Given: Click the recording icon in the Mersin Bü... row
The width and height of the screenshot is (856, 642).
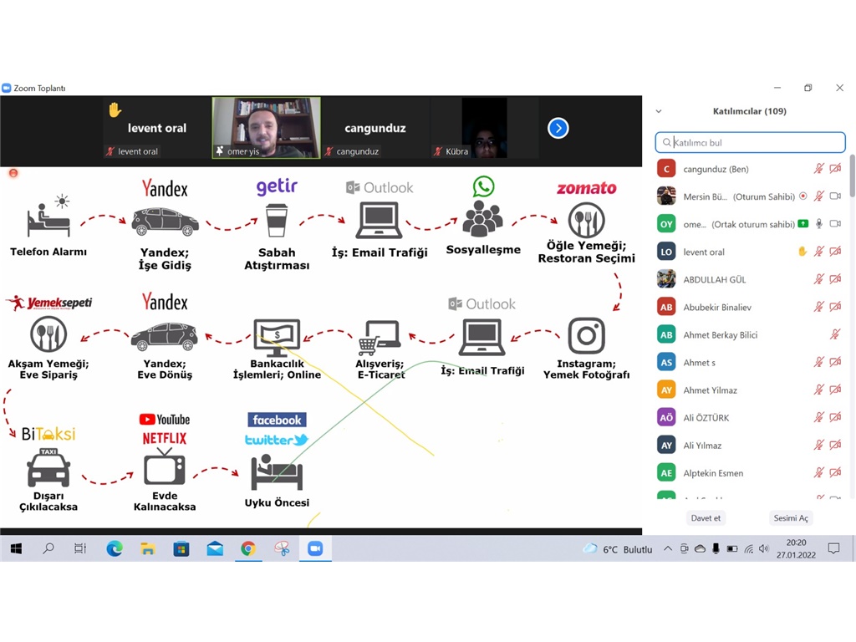Looking at the screenshot, I should coord(803,196).
